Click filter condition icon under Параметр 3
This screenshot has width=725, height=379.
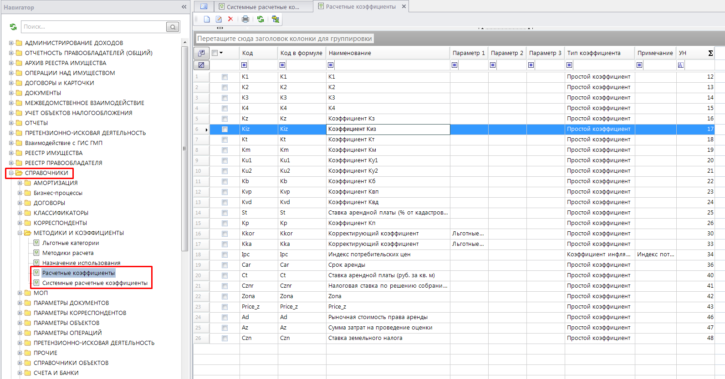[531, 65]
